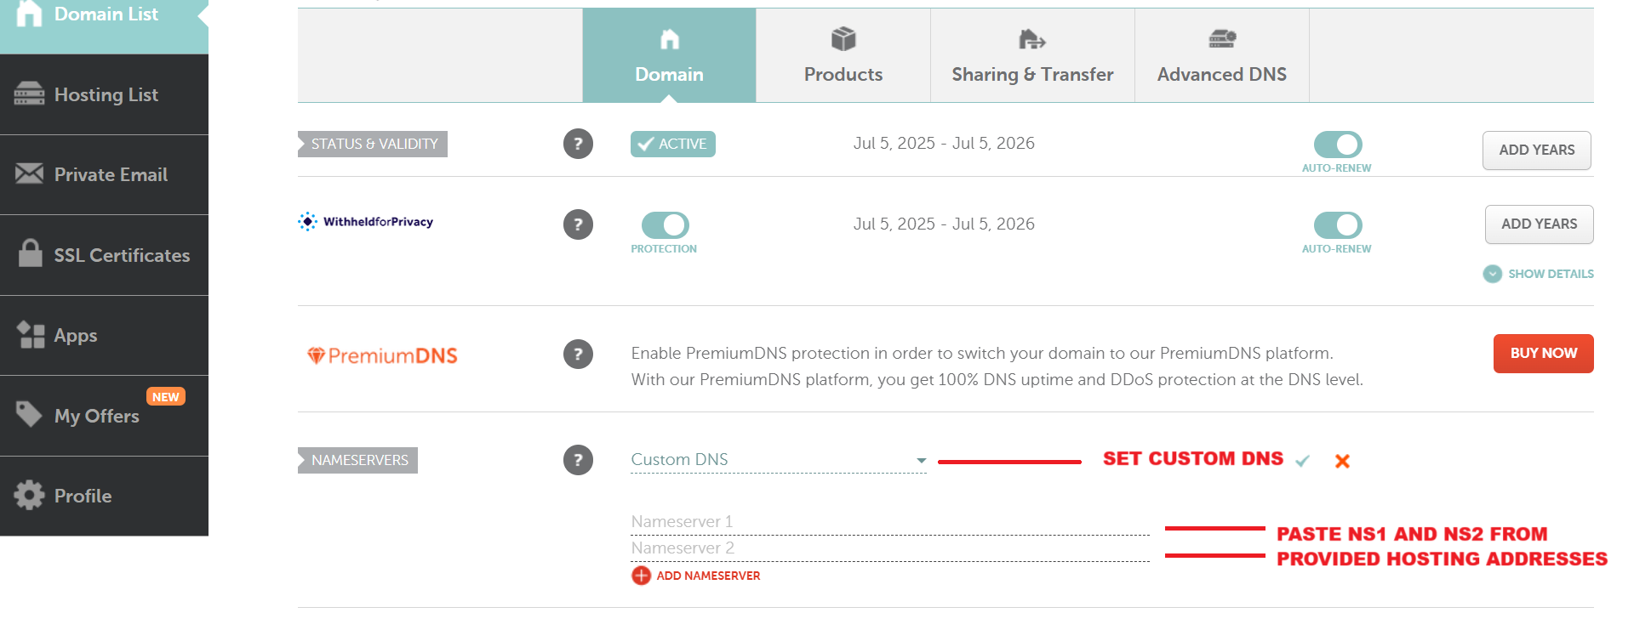The image size is (1634, 630).
Task: Confirm nameservers with green checkmark icon
Action: [1302, 461]
